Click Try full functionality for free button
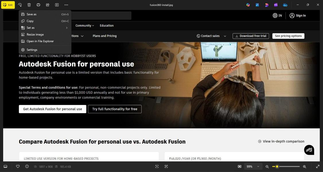The image size is (323, 172). [x=115, y=109]
